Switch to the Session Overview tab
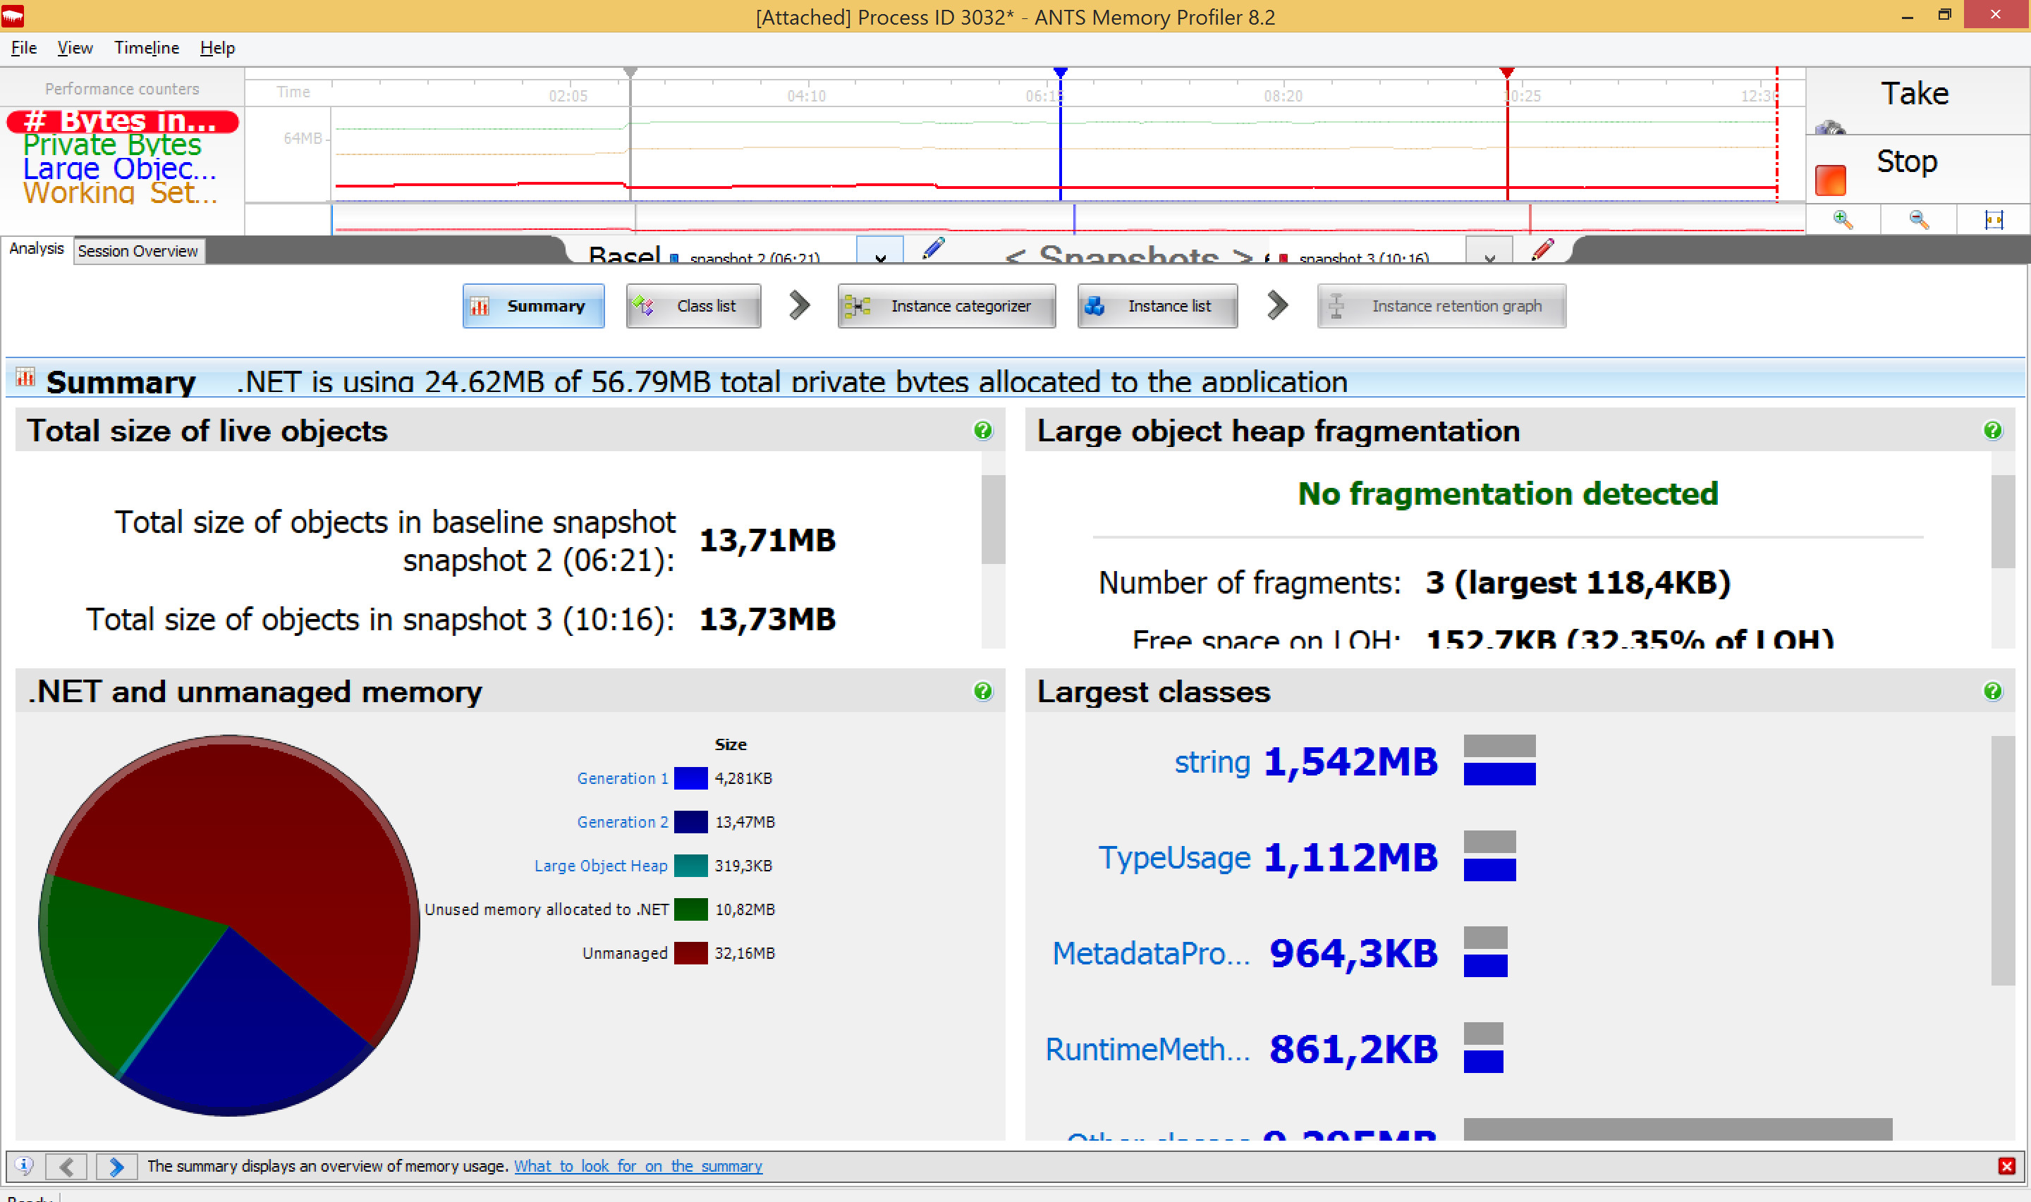The height and width of the screenshot is (1202, 2031). [x=138, y=251]
